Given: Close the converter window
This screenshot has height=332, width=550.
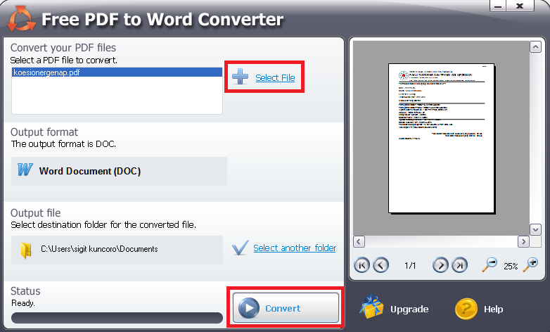Looking at the screenshot, I should pos(520,6).
